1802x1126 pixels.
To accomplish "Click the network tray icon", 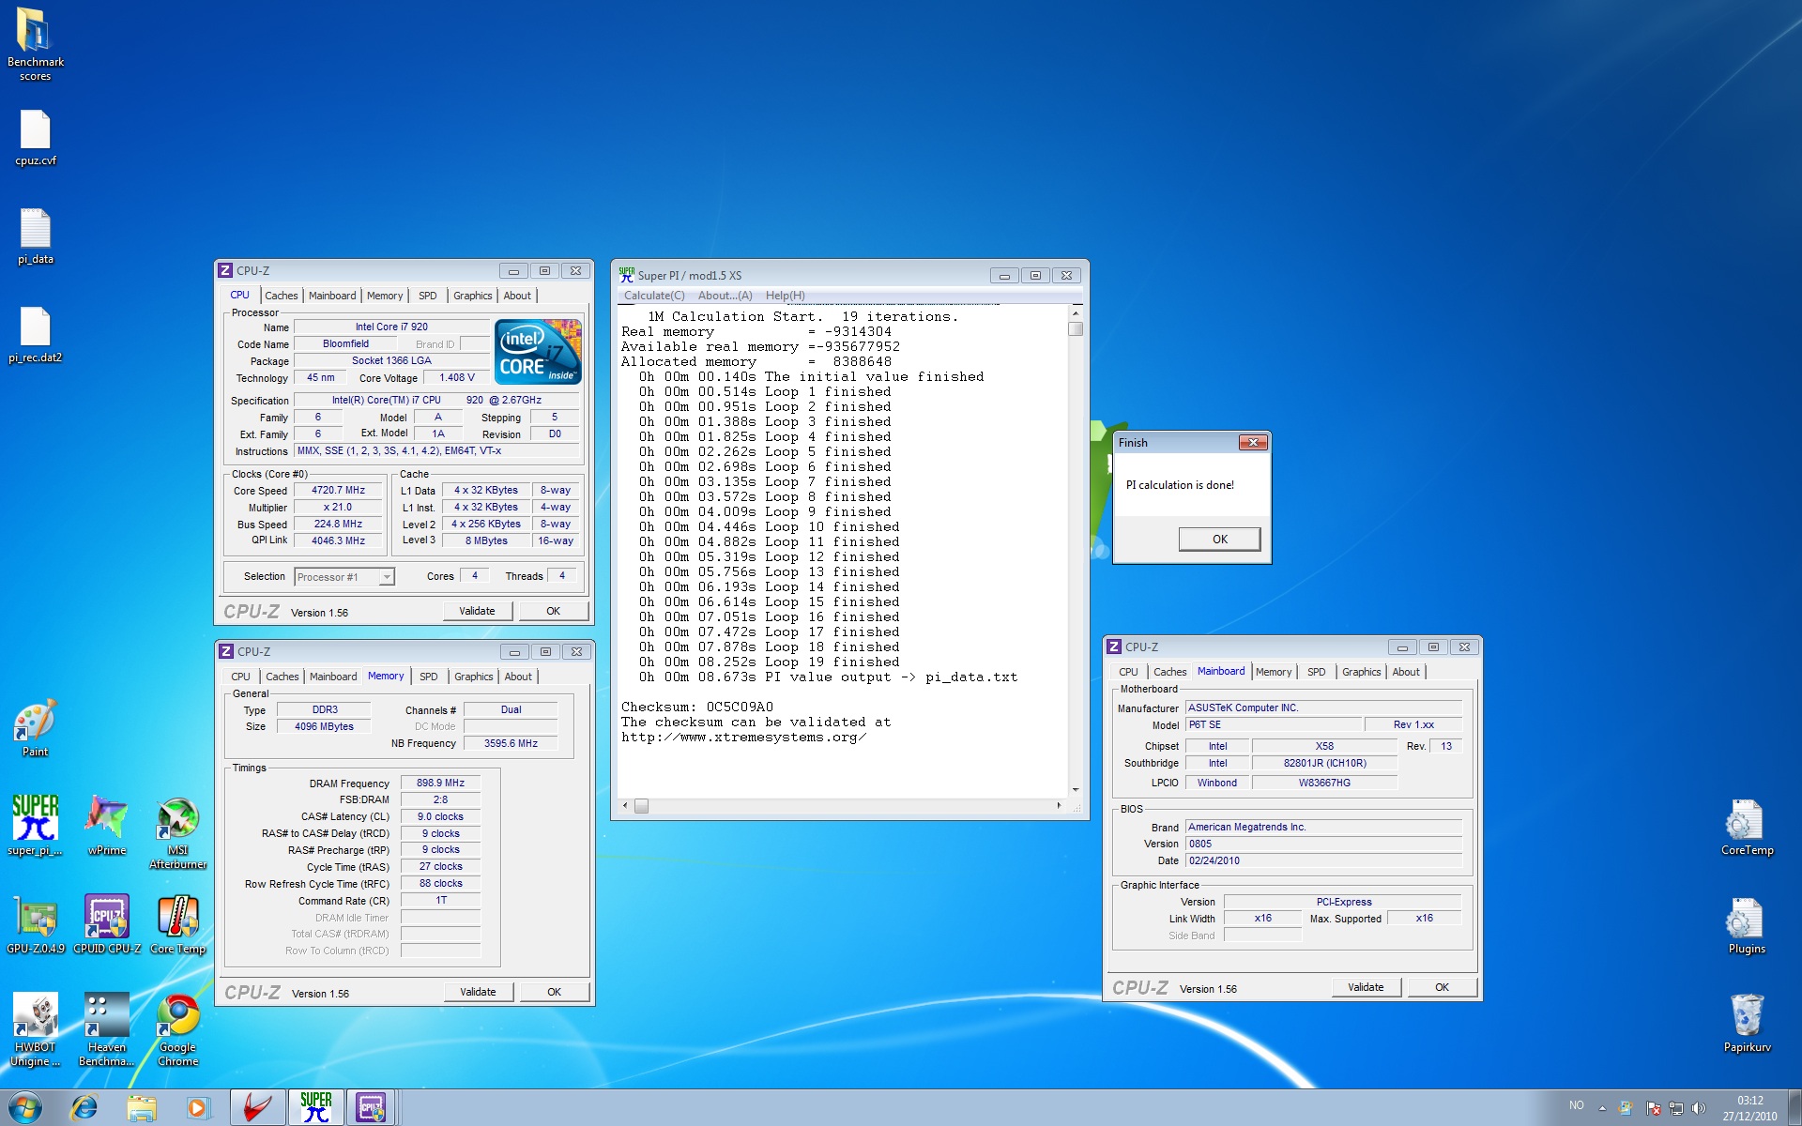I will pyautogui.click(x=1675, y=1108).
